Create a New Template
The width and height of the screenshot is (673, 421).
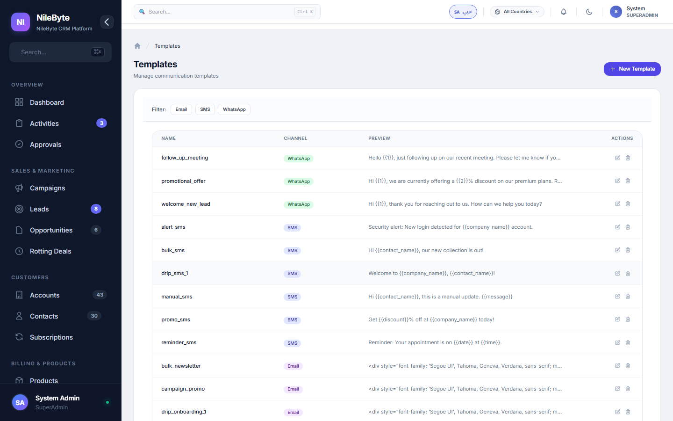(x=632, y=69)
